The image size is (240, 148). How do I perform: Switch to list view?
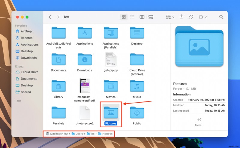[133, 17]
